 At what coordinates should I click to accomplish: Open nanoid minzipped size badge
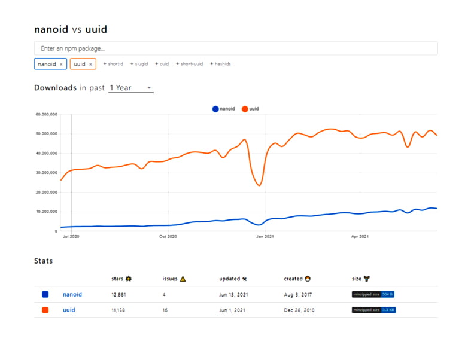(373, 294)
